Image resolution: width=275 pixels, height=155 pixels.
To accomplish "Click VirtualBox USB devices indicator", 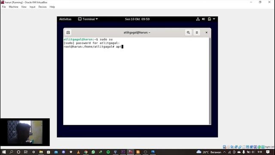I will point(240,147).
